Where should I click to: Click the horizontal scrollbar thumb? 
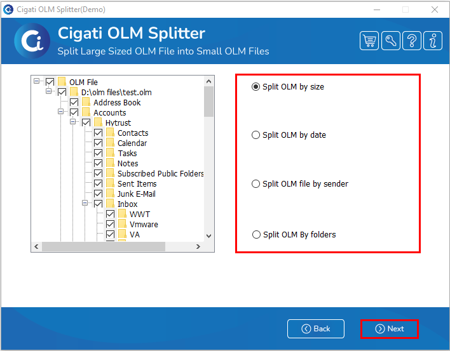[104, 246]
